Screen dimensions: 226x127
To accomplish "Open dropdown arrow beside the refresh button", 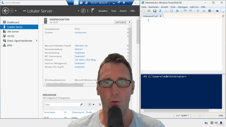I will 78,11.
